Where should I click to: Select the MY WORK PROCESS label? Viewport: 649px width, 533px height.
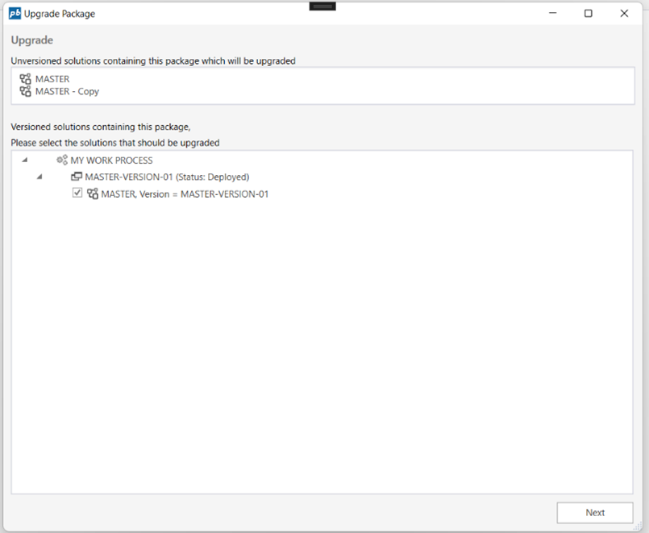tap(111, 160)
